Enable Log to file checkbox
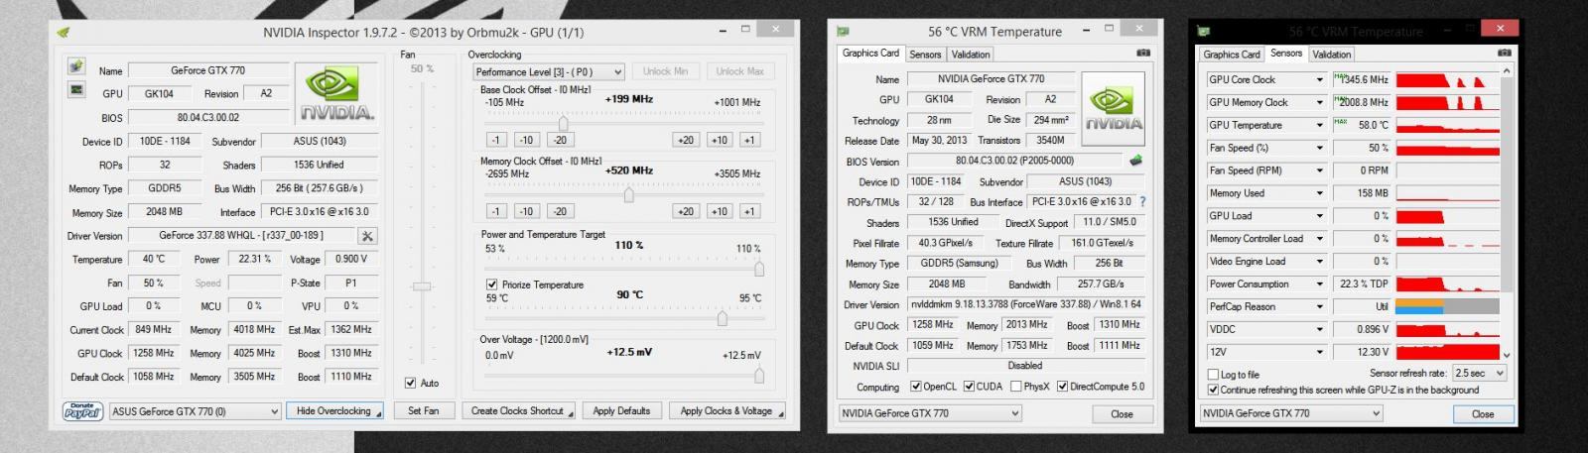The height and width of the screenshot is (453, 1588). click(x=1213, y=375)
